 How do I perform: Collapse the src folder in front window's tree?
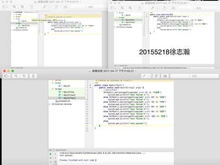53,83
